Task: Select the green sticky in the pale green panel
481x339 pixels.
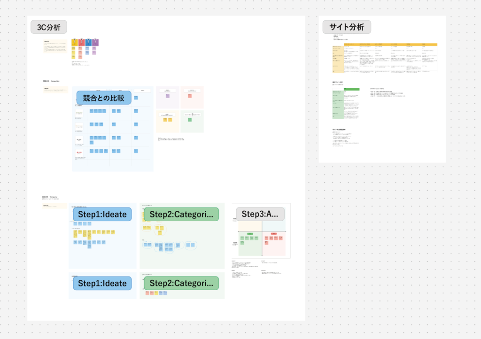Action: tap(190, 120)
